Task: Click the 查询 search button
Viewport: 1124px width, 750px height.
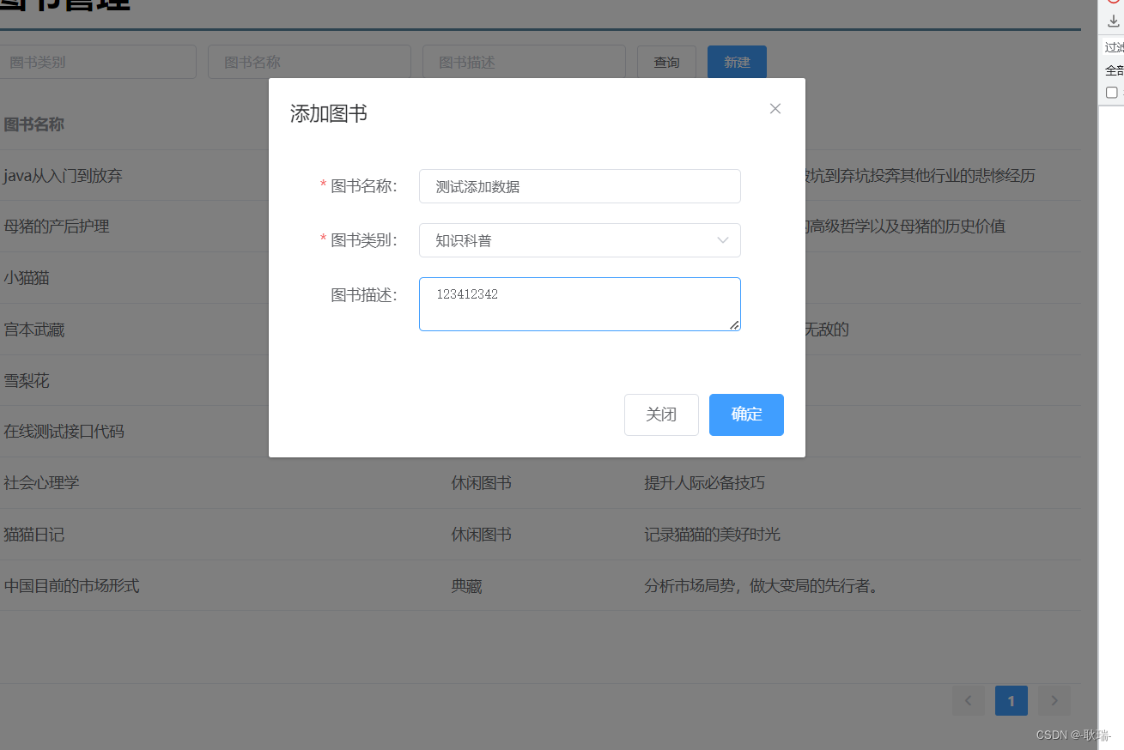Action: tap(666, 62)
